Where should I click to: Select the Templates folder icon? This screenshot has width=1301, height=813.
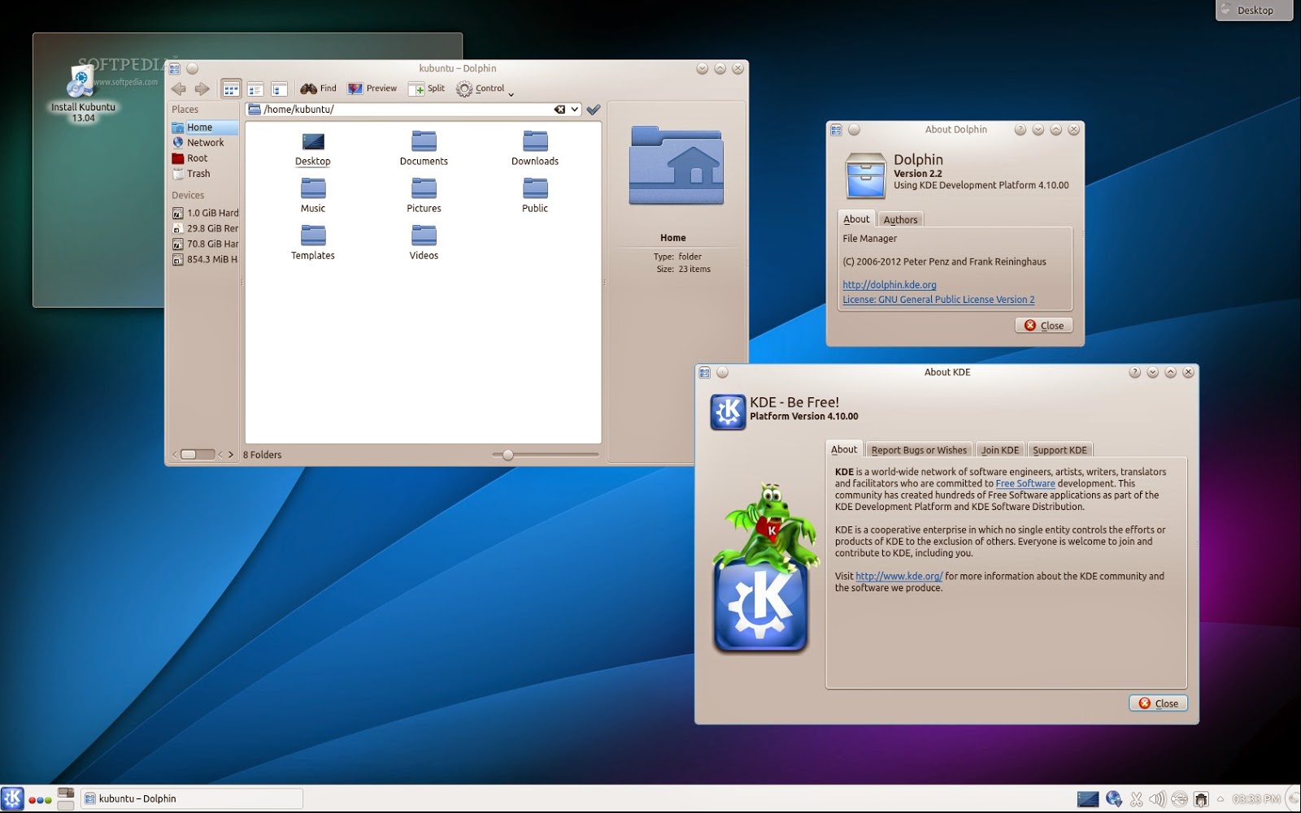click(x=313, y=243)
